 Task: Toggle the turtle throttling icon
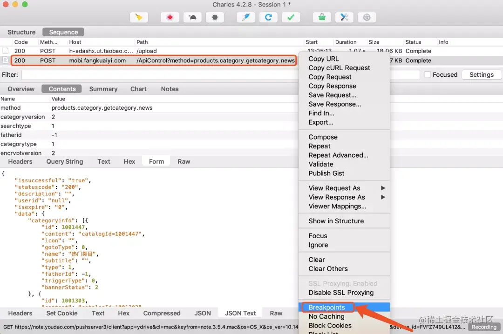click(192, 17)
